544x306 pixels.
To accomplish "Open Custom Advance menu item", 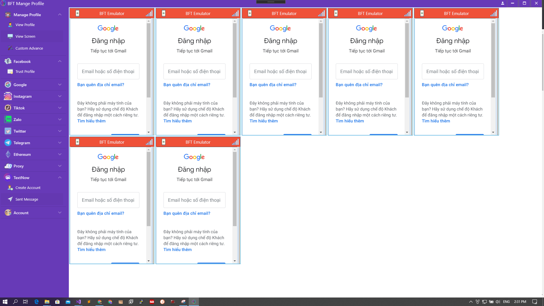I will (29, 48).
